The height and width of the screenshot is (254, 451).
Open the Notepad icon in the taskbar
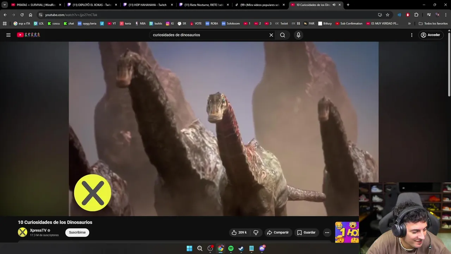click(252, 248)
